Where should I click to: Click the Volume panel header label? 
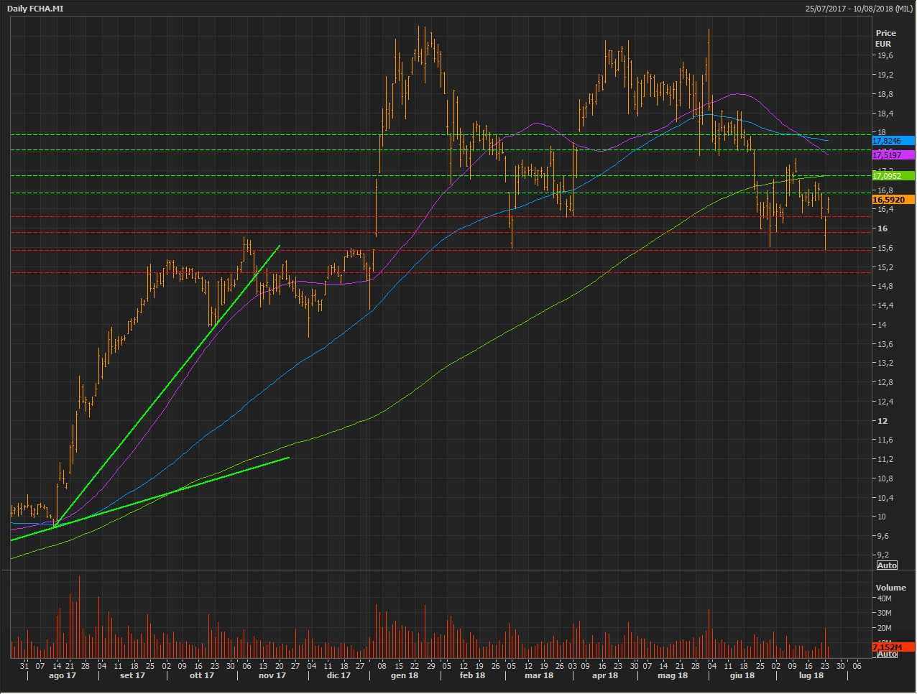tap(890, 588)
